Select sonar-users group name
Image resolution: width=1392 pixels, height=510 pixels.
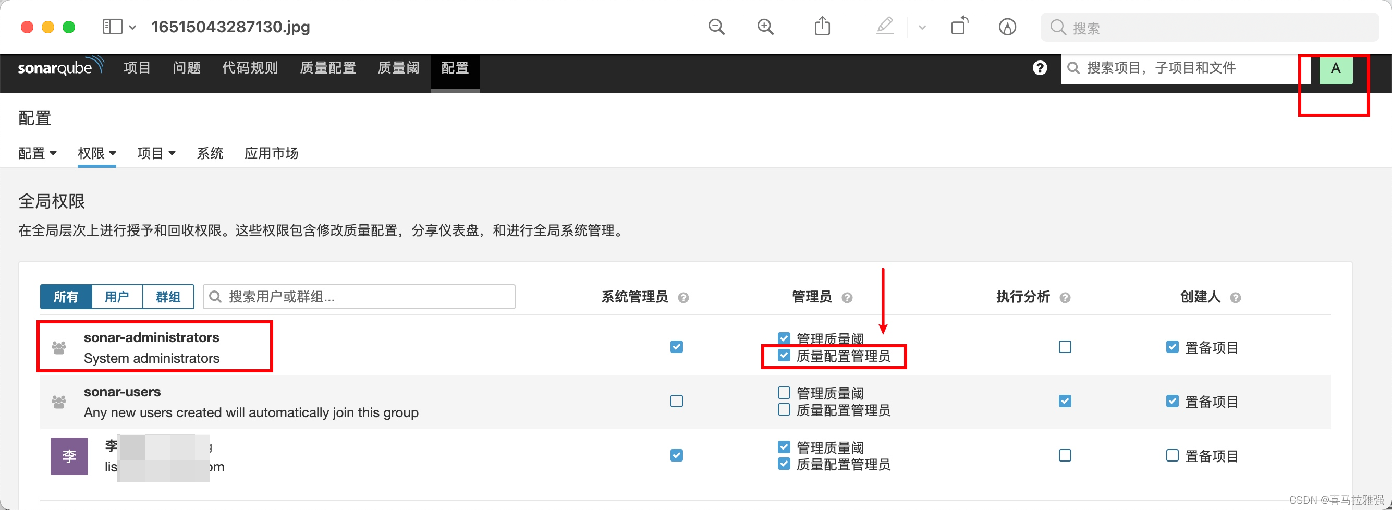(122, 392)
